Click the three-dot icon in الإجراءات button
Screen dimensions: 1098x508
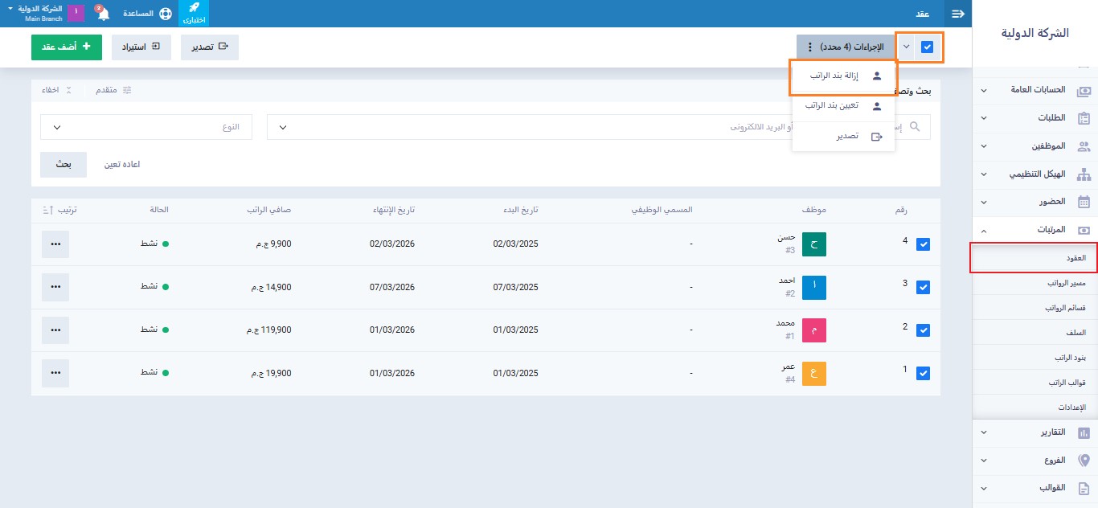[x=809, y=47]
